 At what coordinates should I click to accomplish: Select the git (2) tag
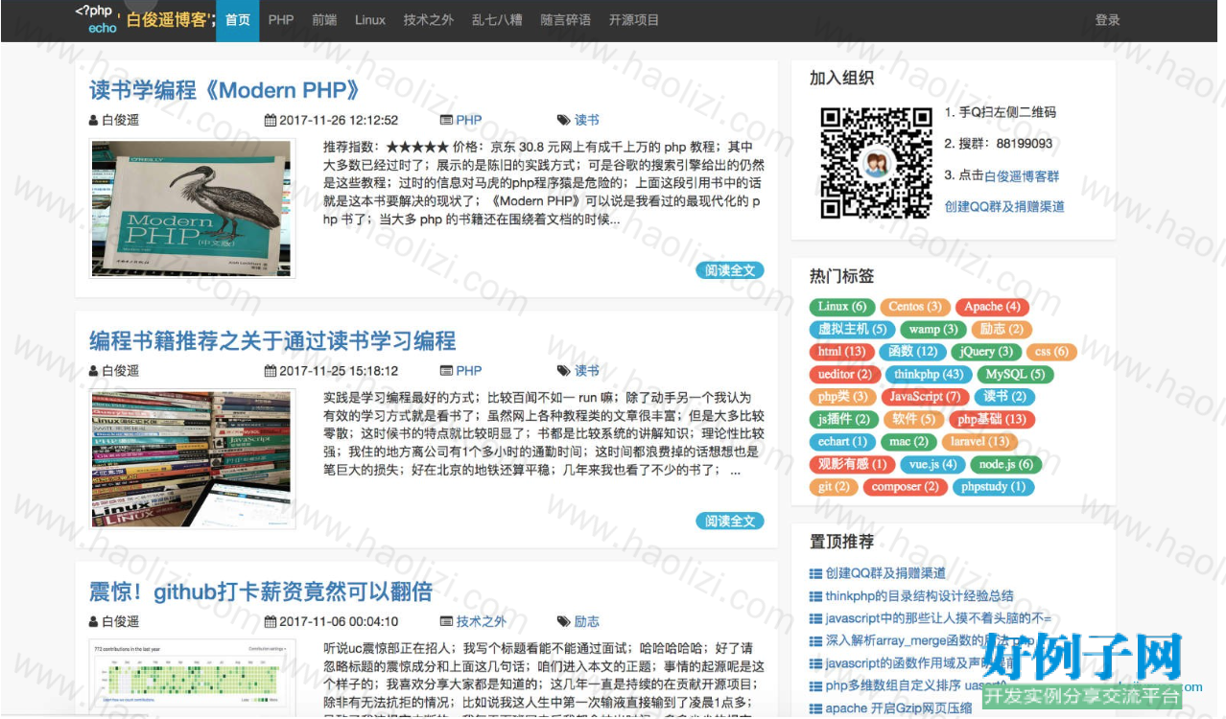pyautogui.click(x=835, y=487)
